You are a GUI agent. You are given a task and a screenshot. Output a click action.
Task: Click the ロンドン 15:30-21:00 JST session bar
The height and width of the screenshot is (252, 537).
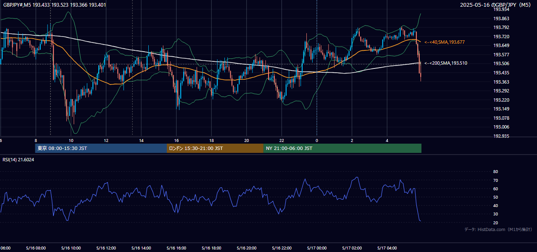coord(215,148)
